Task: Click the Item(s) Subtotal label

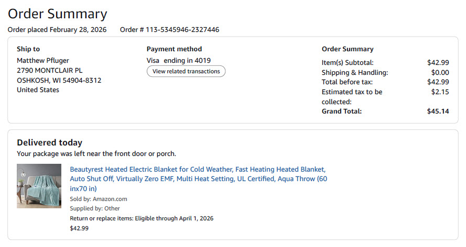Action: click(348, 63)
